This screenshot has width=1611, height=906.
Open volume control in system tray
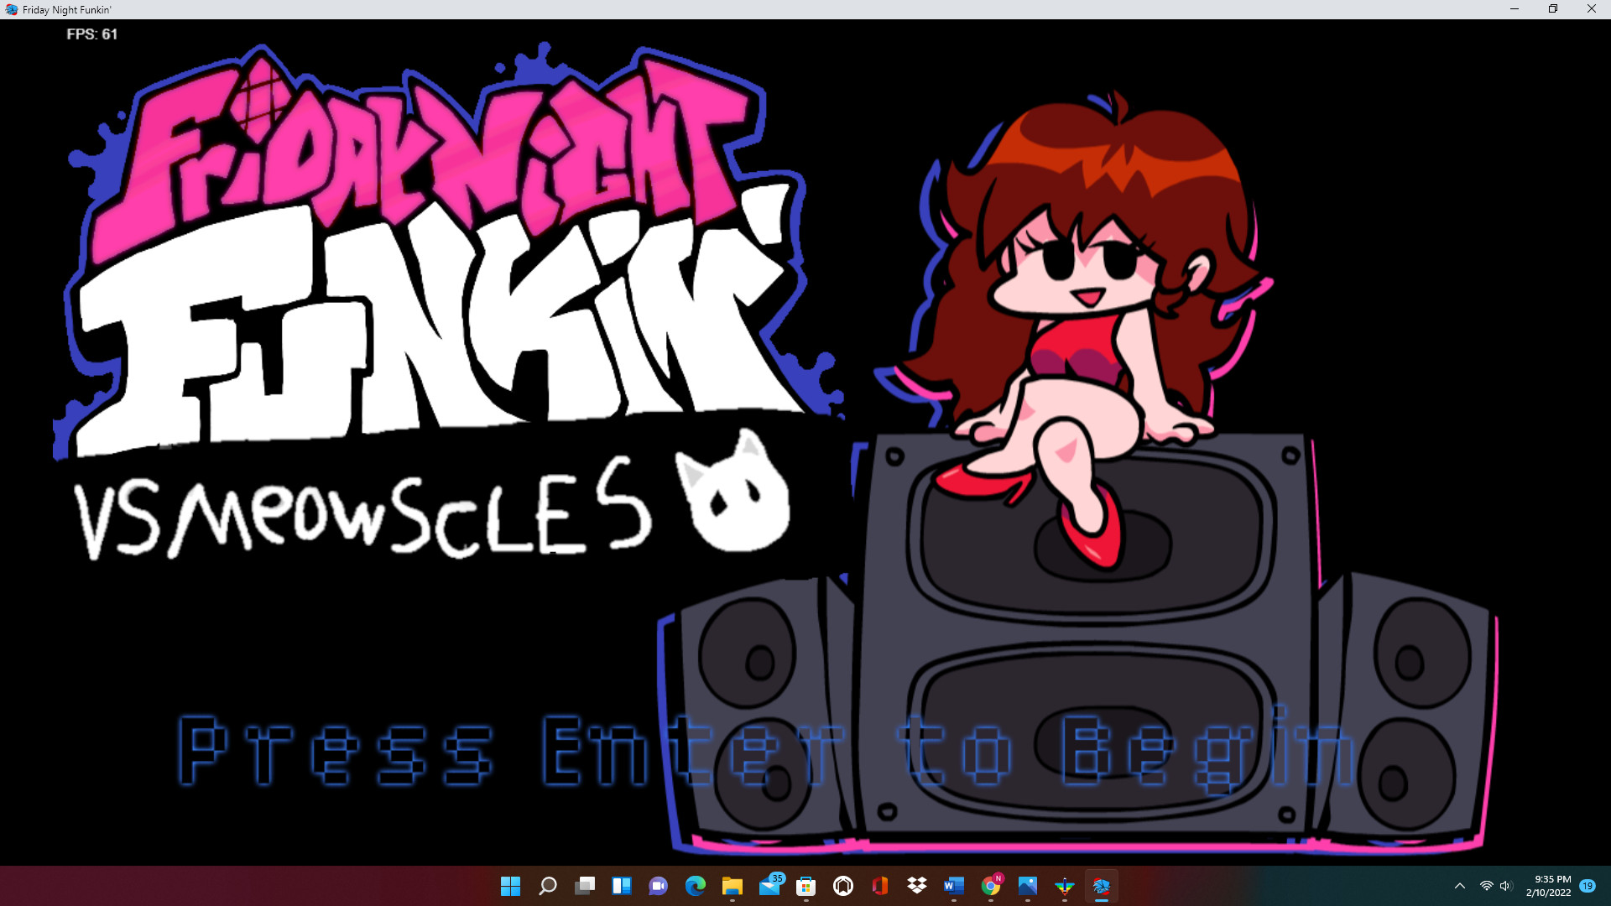tap(1505, 886)
